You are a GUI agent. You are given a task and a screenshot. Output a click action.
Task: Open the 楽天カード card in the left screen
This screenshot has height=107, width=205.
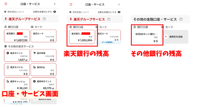[x=44, y=36]
